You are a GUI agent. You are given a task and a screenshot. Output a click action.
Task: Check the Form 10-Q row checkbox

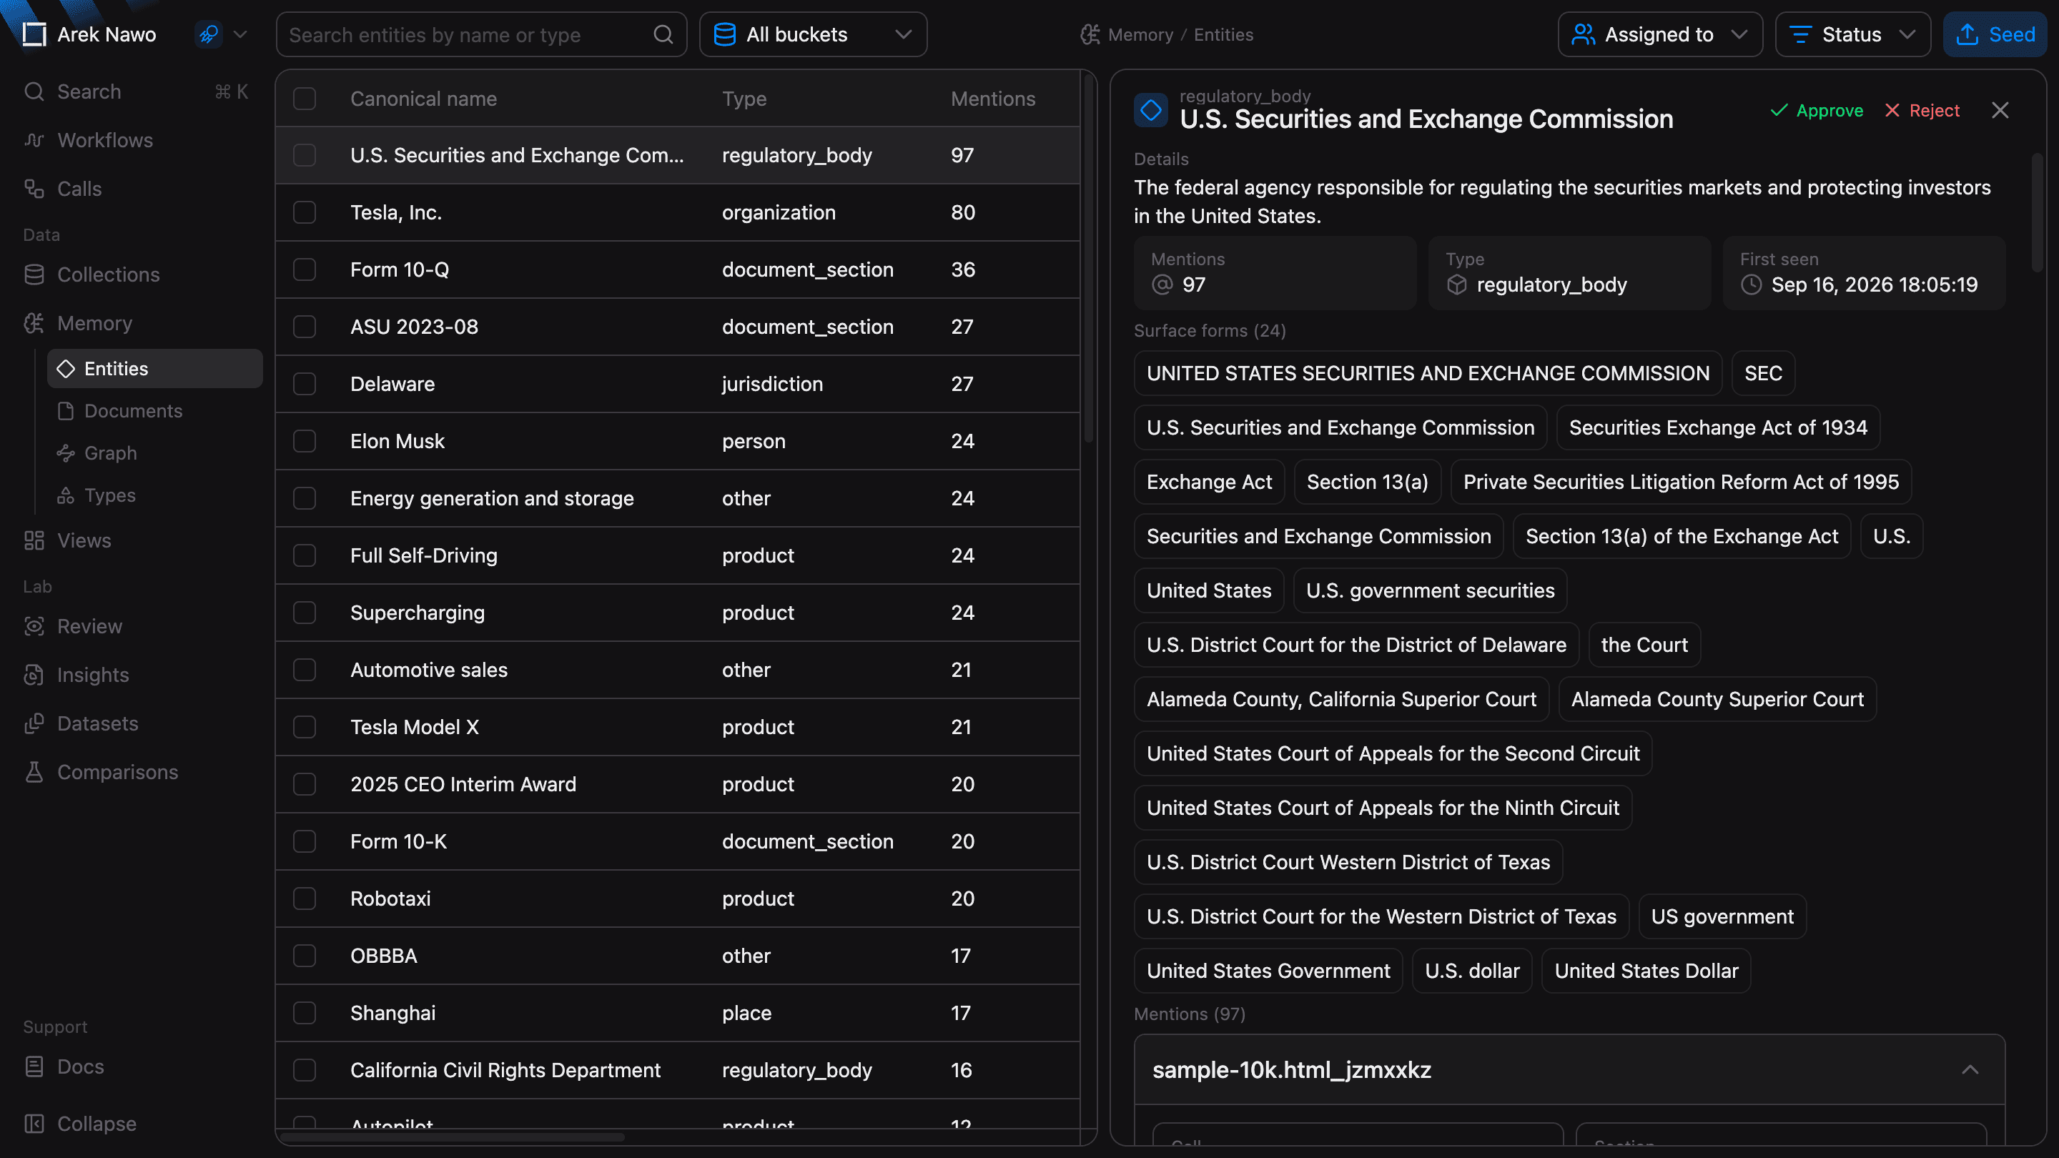coord(305,270)
